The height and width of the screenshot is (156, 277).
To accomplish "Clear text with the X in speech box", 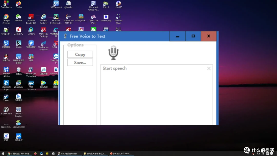I will pos(209,68).
